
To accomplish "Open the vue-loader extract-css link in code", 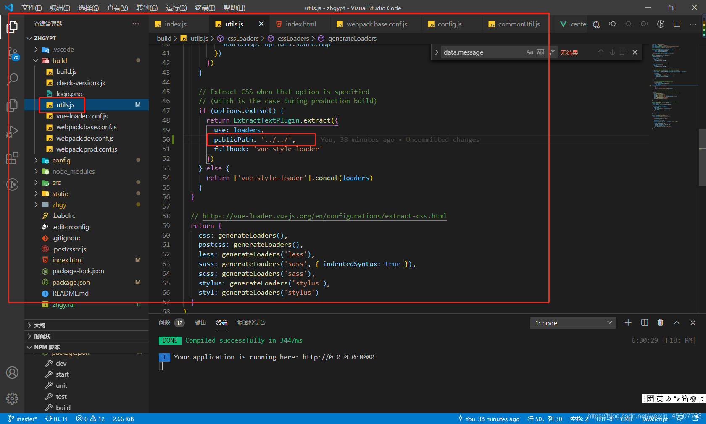I will [324, 216].
